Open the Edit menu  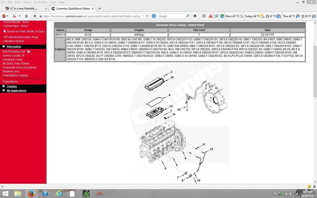tap(10, 2)
